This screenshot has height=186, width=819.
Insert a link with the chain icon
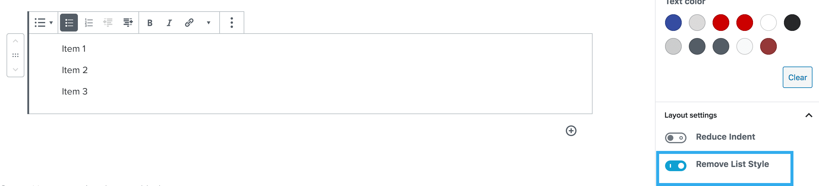click(x=189, y=23)
